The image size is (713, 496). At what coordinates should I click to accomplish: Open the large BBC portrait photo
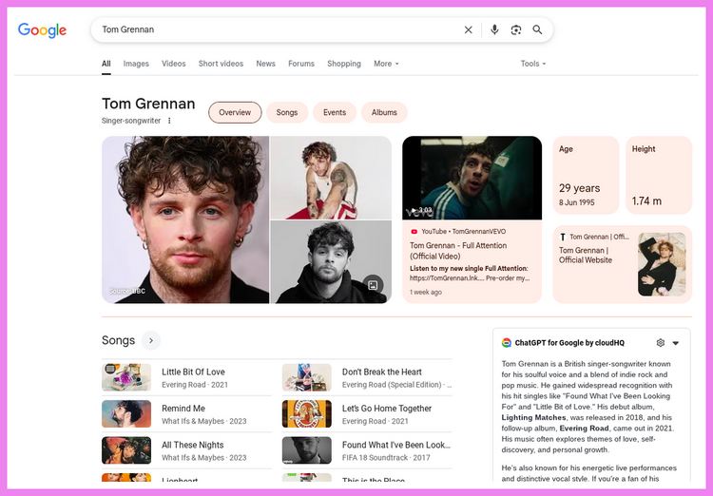(x=185, y=219)
